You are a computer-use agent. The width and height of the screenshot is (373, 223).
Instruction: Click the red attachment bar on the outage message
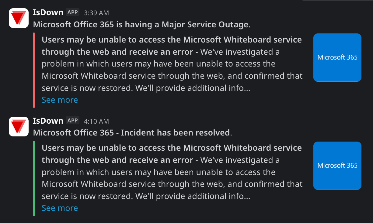(34, 70)
